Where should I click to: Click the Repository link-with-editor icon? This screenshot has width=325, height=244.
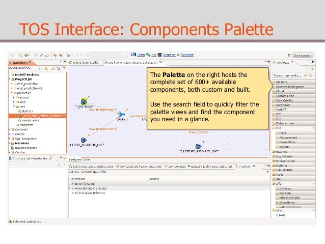click(52, 69)
